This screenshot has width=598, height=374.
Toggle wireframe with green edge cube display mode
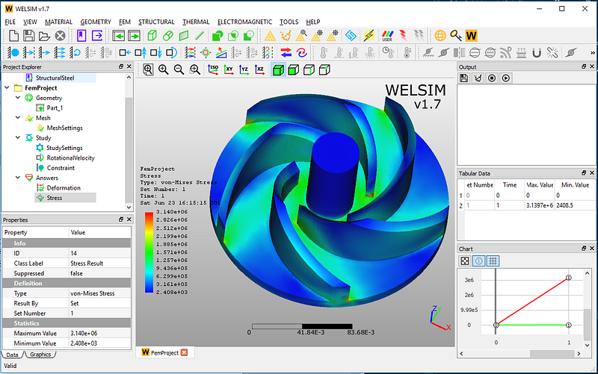(309, 70)
